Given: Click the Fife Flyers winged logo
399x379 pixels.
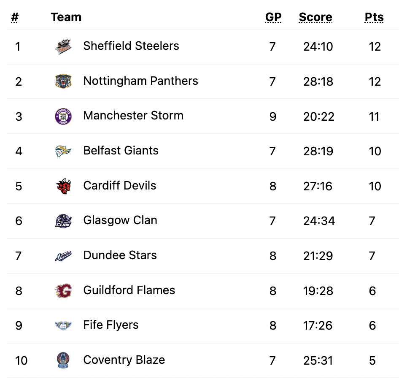Looking at the screenshot, I should tap(63, 325).
